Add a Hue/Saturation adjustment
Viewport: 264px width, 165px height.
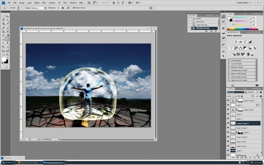point(236,48)
